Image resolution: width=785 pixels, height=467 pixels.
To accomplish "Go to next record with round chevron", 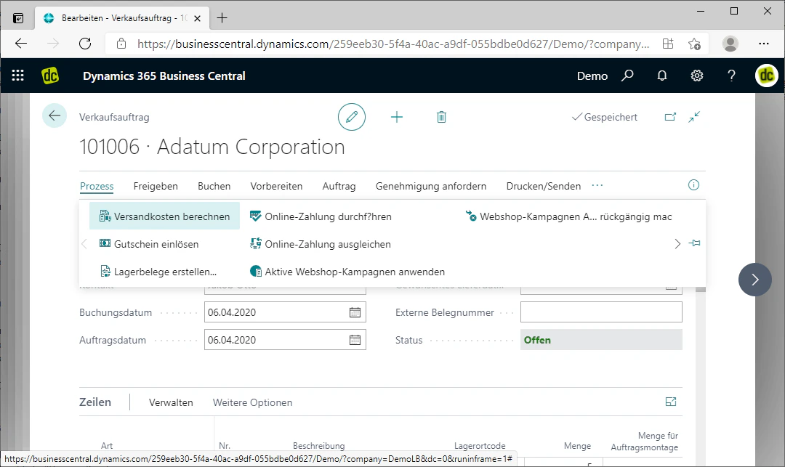I will point(755,280).
